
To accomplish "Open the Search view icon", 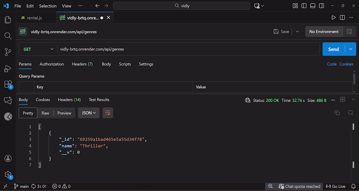I will tap(8, 36).
